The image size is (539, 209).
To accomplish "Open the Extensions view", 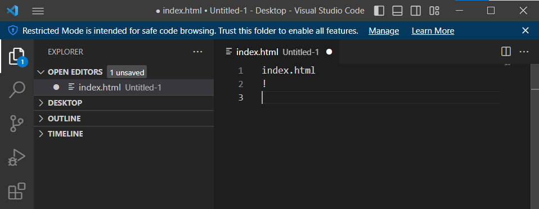I will (x=17, y=191).
